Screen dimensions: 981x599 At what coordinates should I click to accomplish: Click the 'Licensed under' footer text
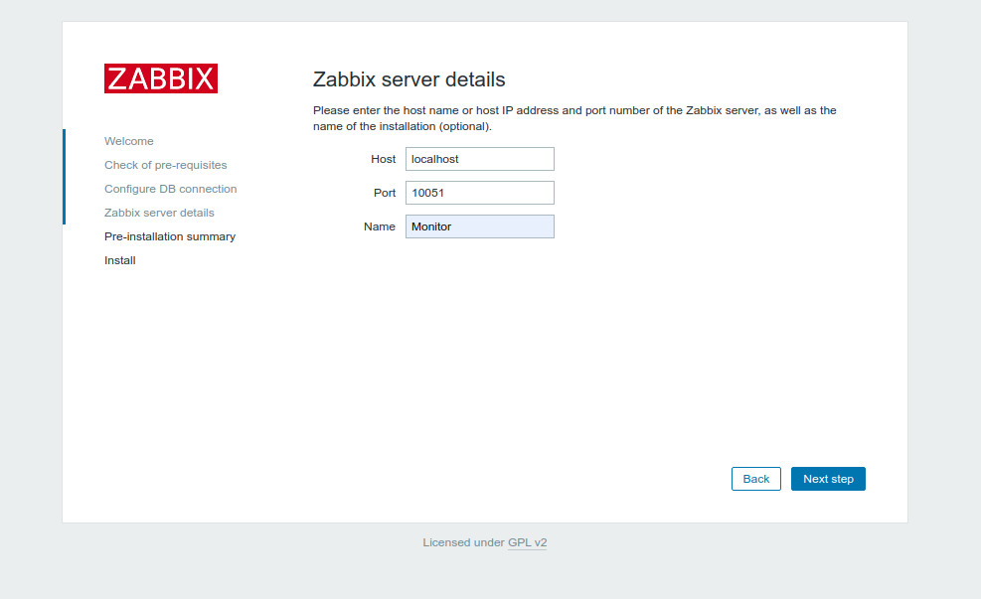click(x=463, y=542)
